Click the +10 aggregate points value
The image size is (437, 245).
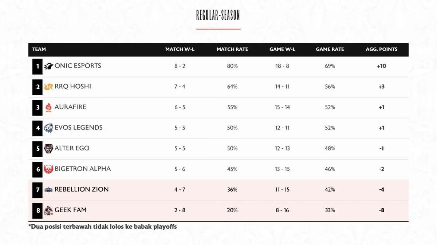click(382, 66)
